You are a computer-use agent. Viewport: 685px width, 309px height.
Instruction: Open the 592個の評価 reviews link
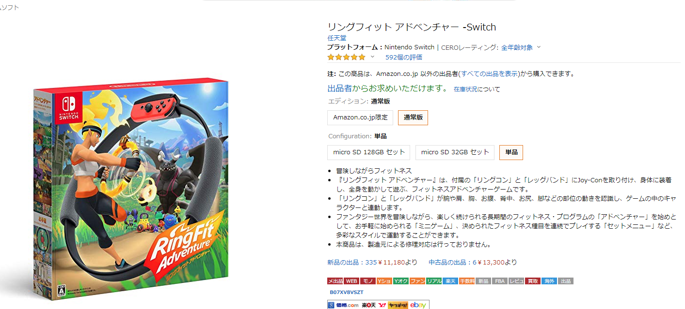coord(404,57)
